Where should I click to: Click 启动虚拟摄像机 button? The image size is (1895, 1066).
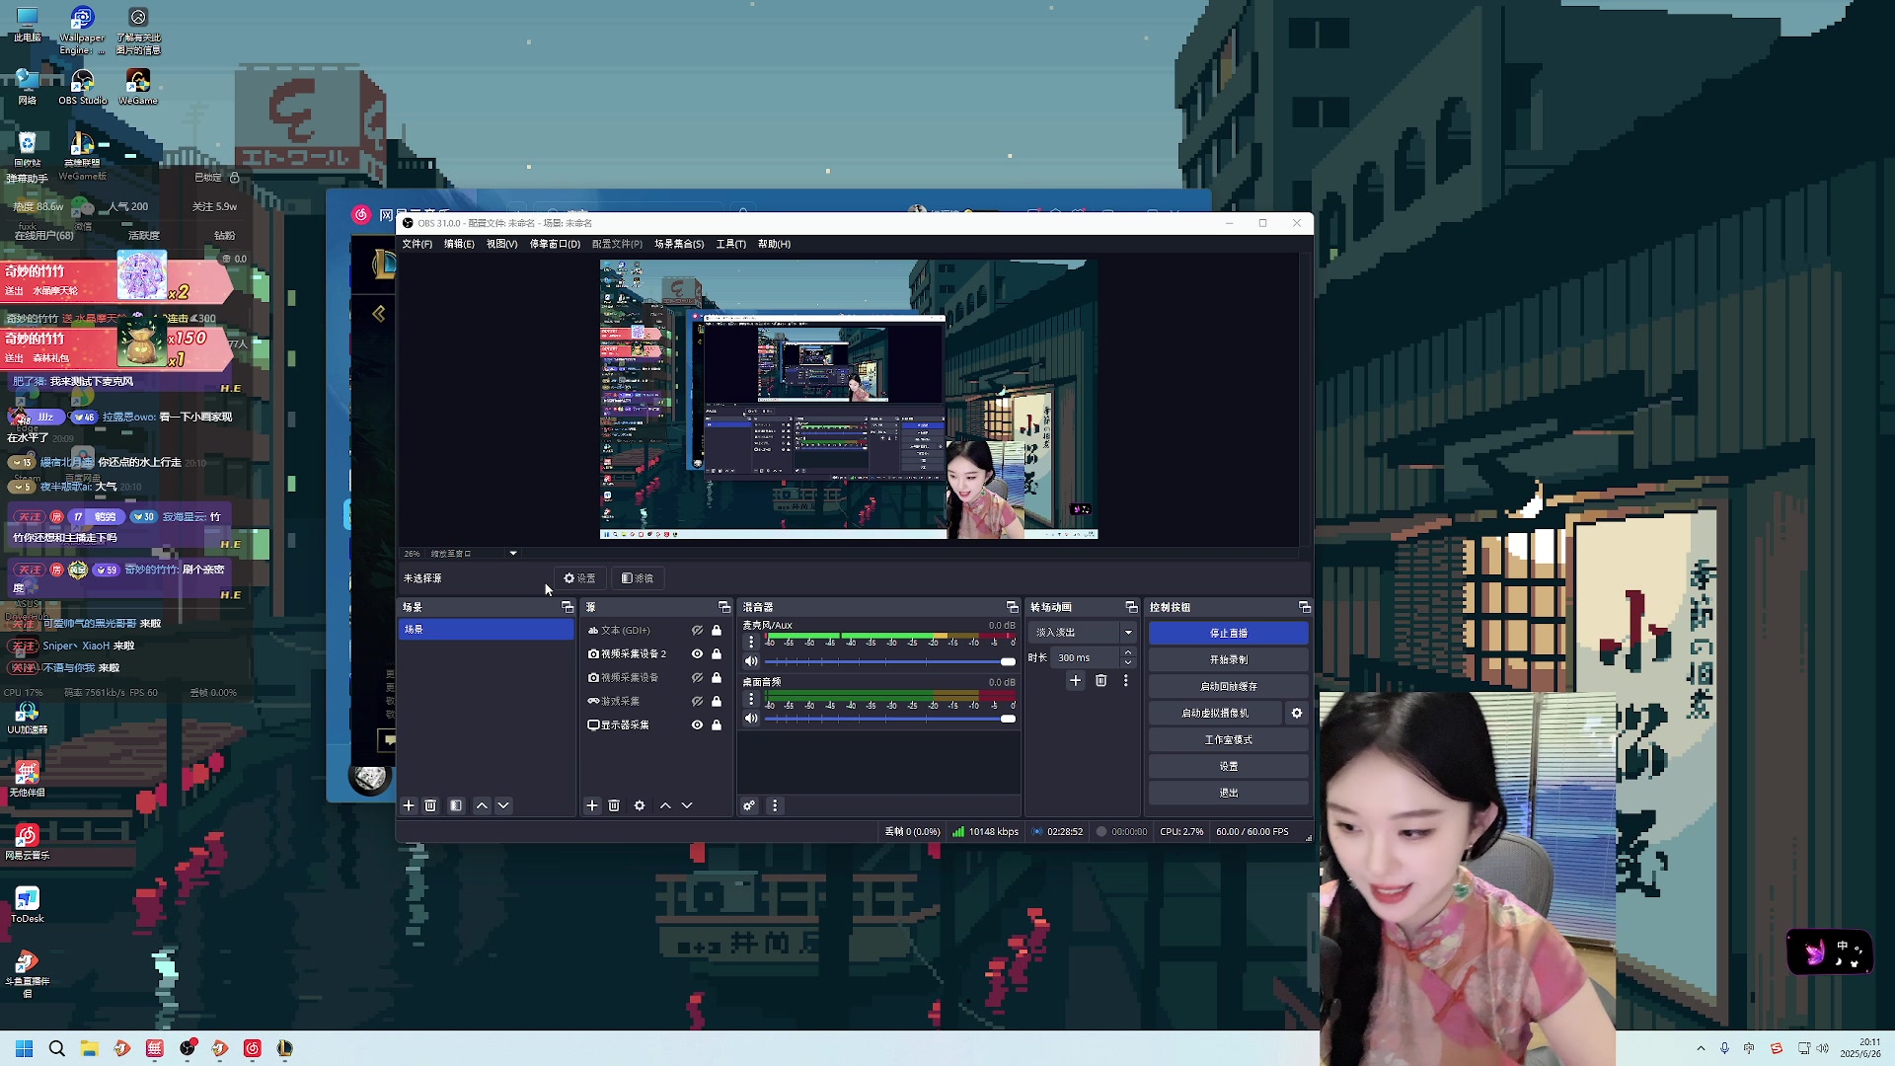coord(1215,713)
